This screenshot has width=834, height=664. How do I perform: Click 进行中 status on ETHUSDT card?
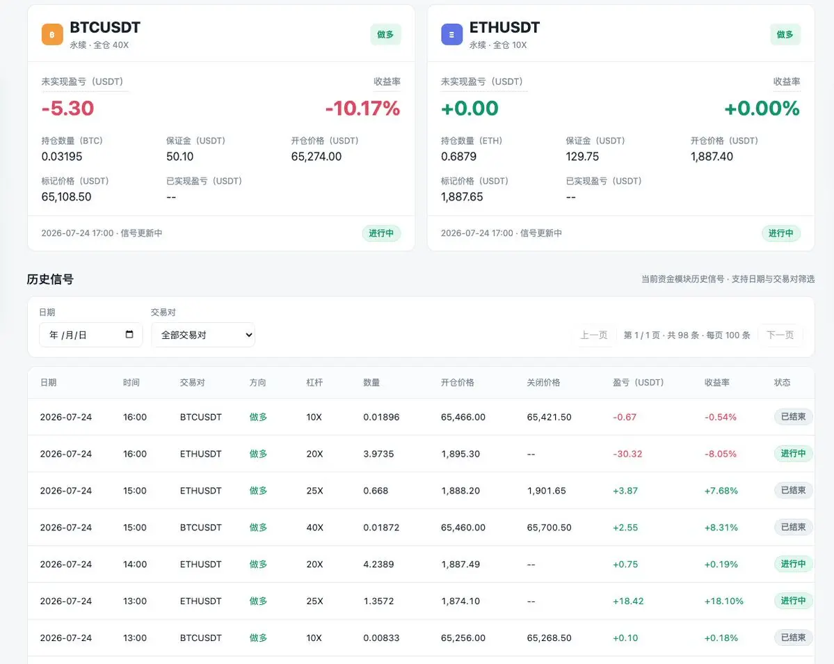click(781, 233)
